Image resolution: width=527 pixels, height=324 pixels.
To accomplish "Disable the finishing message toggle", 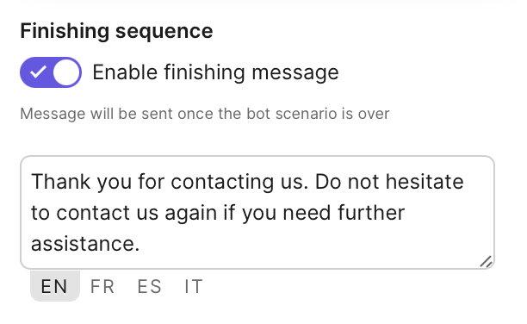I will 51,72.
